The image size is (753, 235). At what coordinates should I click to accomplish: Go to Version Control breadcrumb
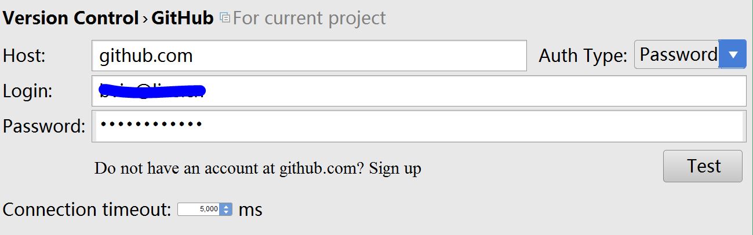click(70, 19)
